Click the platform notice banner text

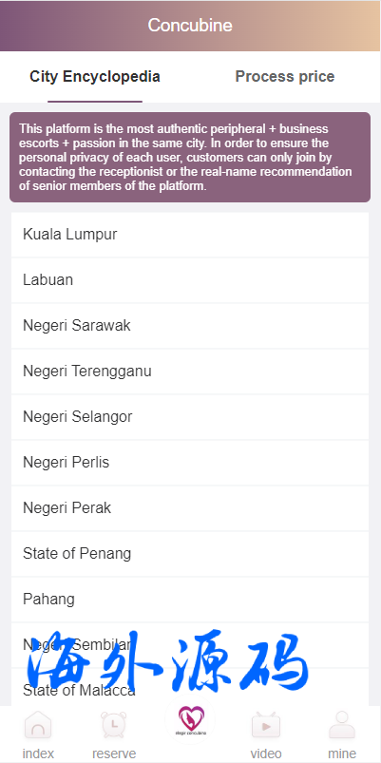190,157
